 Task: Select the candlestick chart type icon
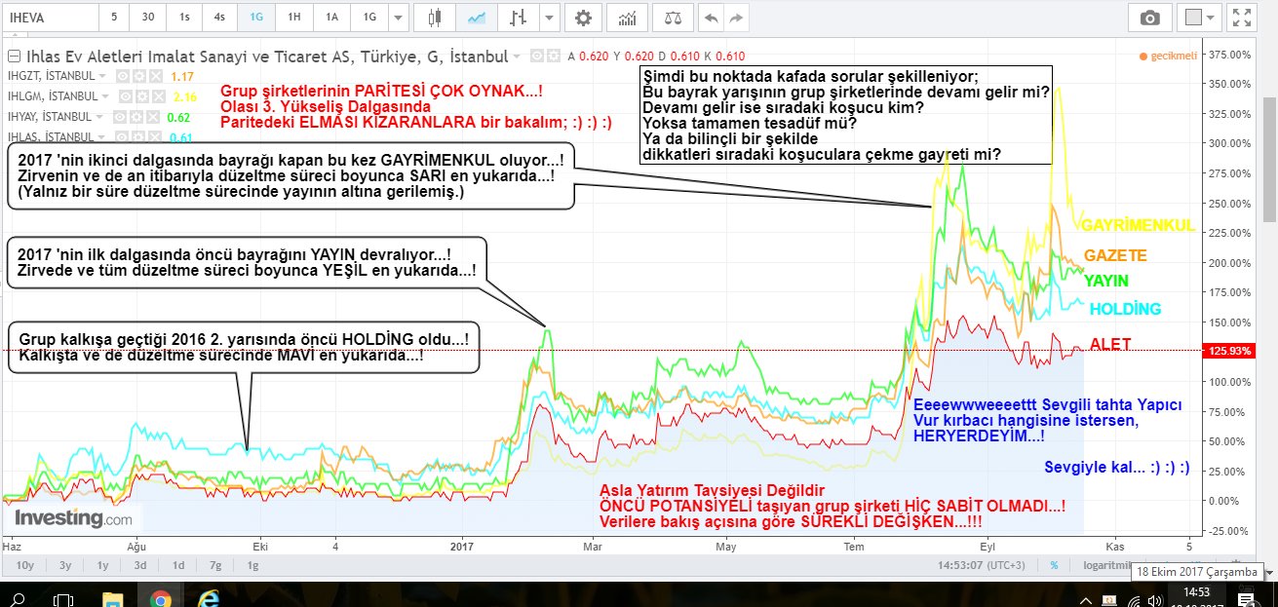(x=435, y=17)
